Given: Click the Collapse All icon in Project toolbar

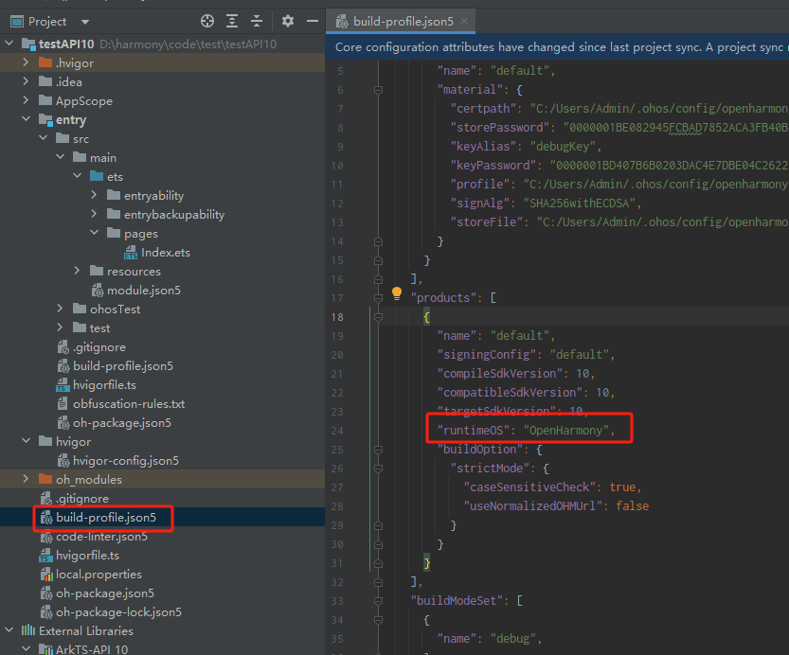Looking at the screenshot, I should click(x=257, y=21).
